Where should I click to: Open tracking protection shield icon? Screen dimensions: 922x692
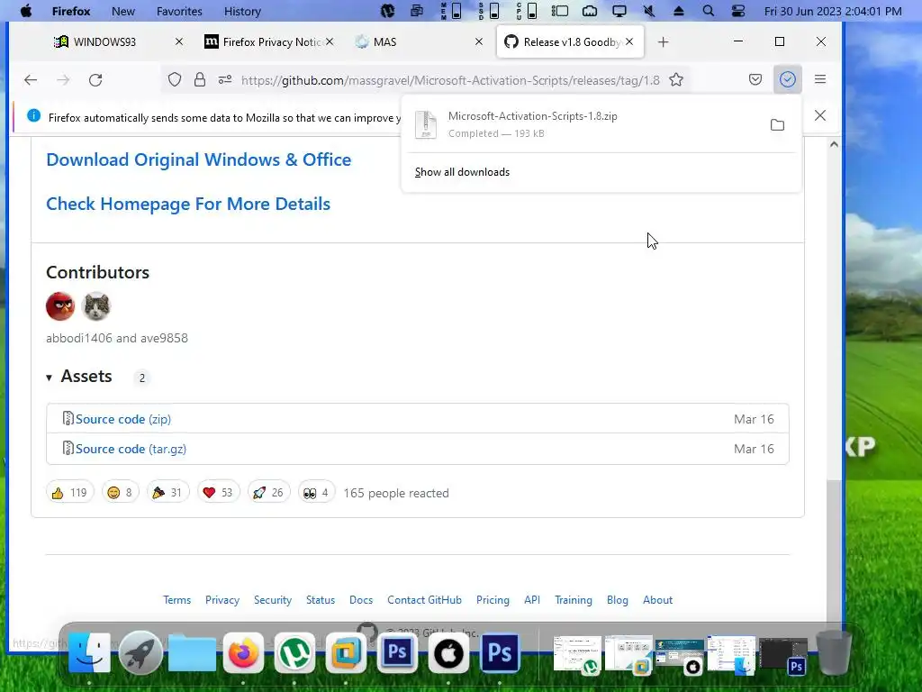pos(175,79)
